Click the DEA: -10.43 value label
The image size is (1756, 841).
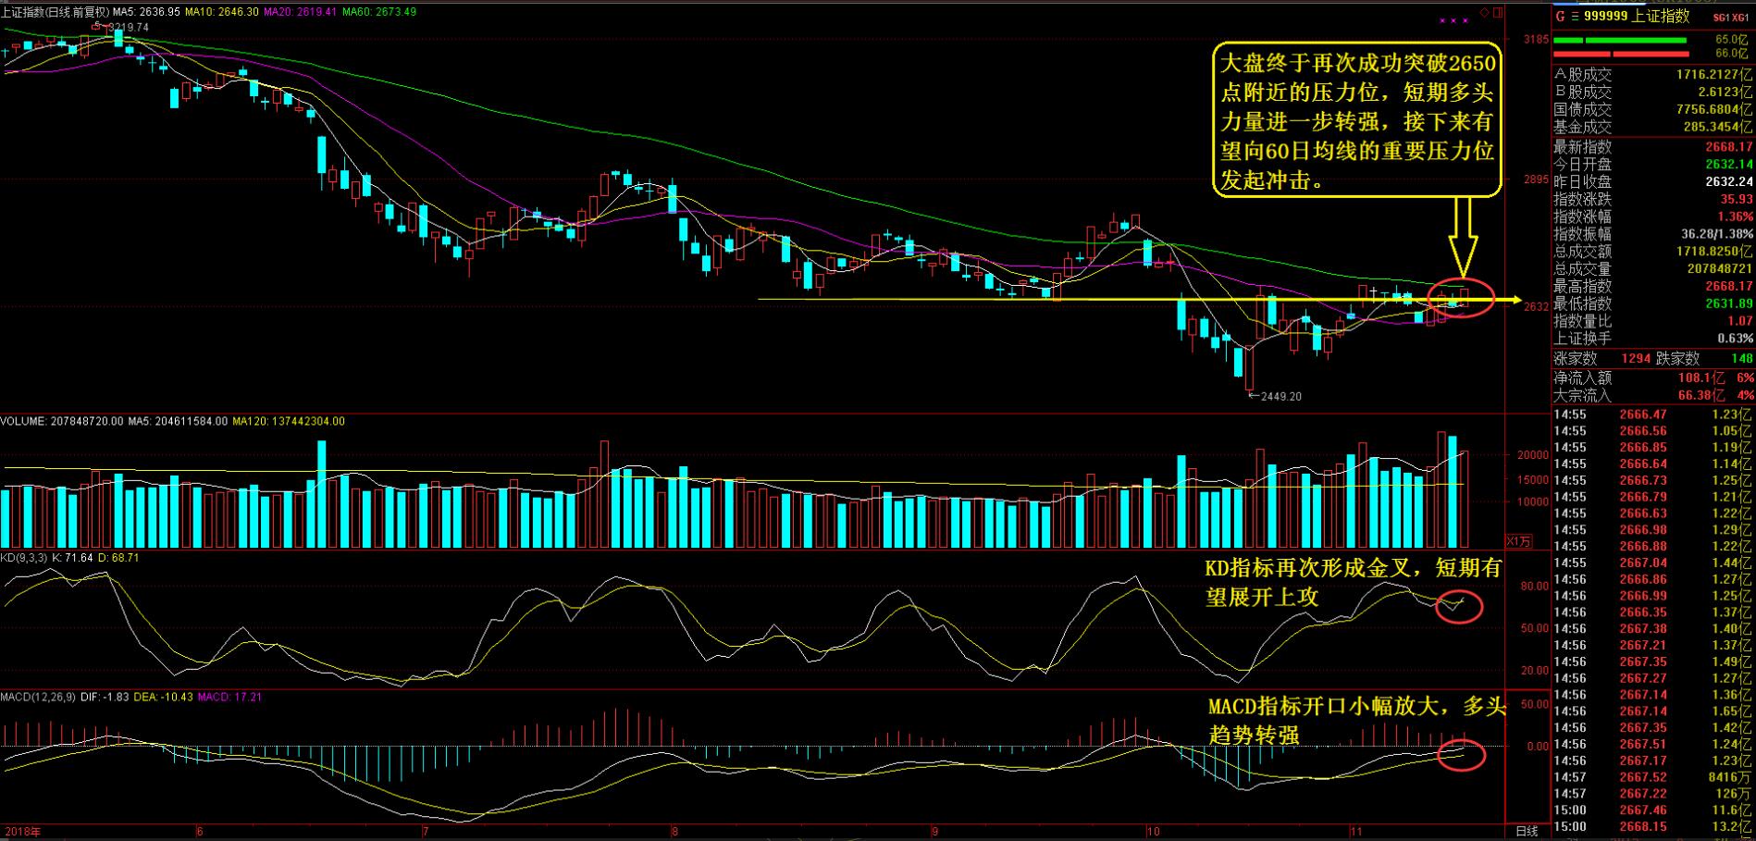tap(163, 697)
